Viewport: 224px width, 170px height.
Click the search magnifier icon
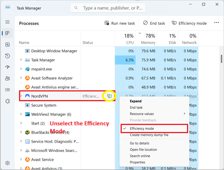point(76,8)
